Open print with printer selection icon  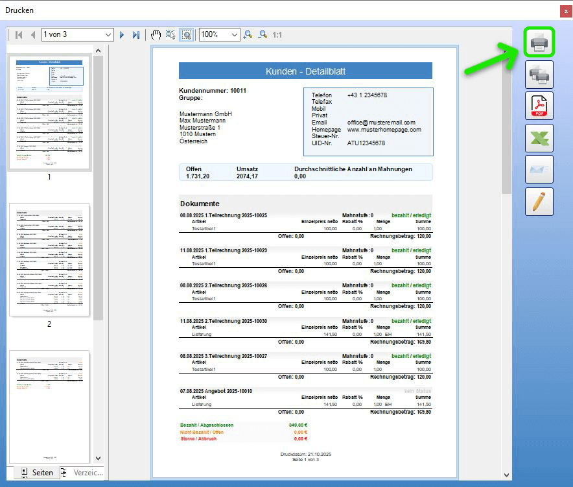click(x=539, y=75)
